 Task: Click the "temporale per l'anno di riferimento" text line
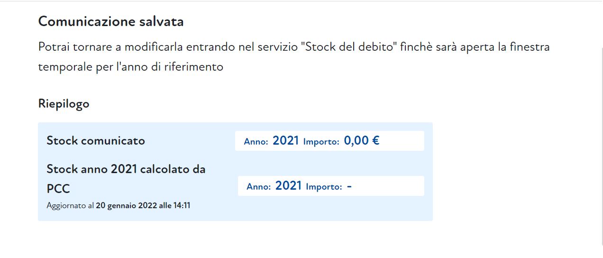coord(130,67)
